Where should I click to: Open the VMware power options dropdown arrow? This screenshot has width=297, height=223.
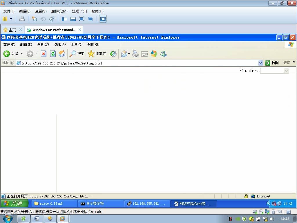coord(11,19)
